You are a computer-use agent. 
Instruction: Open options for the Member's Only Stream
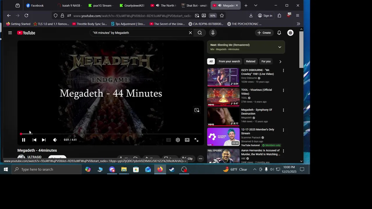pos(283,130)
